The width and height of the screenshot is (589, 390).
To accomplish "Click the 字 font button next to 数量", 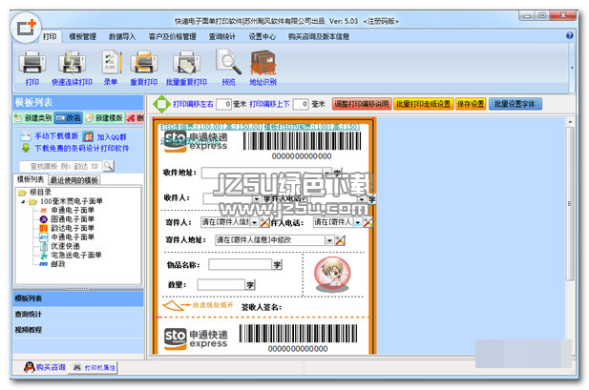I will tap(250, 285).
